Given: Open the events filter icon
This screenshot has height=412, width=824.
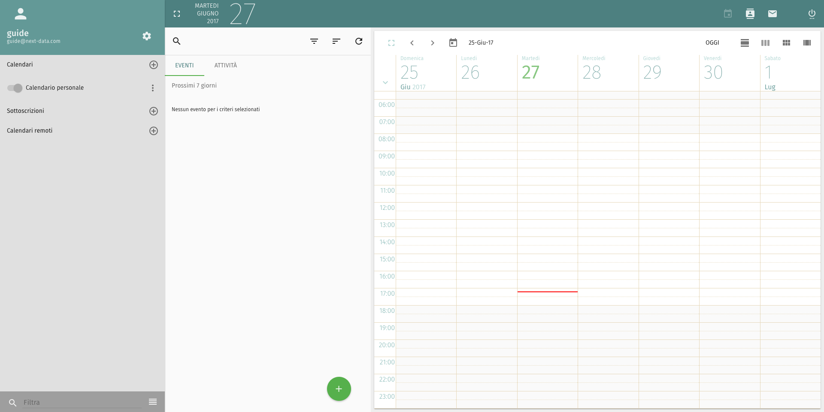Looking at the screenshot, I should (x=314, y=41).
